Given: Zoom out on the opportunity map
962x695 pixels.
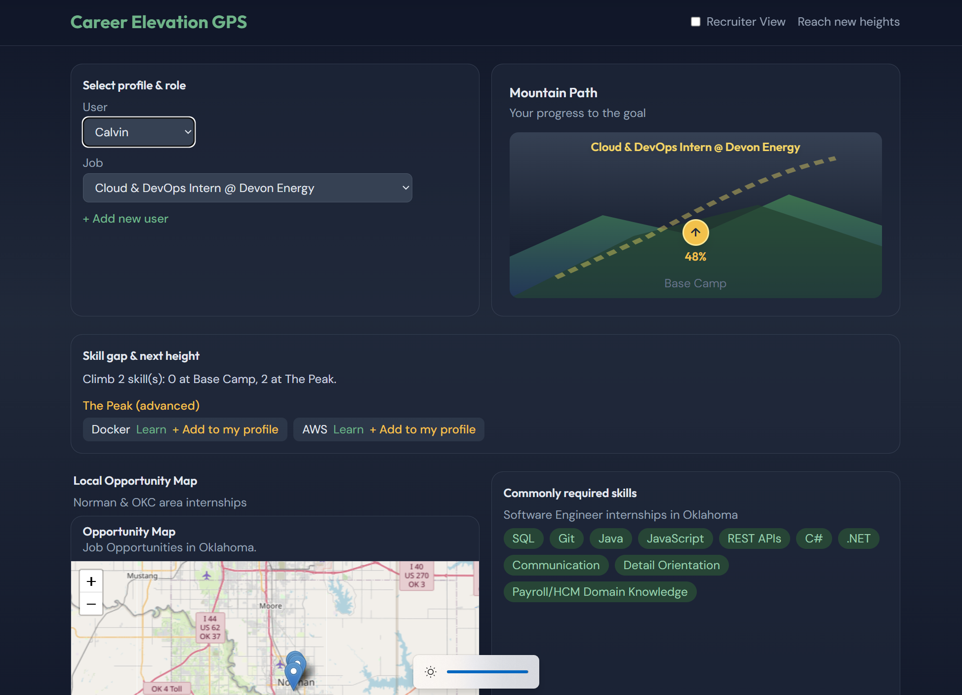Looking at the screenshot, I should 91,604.
